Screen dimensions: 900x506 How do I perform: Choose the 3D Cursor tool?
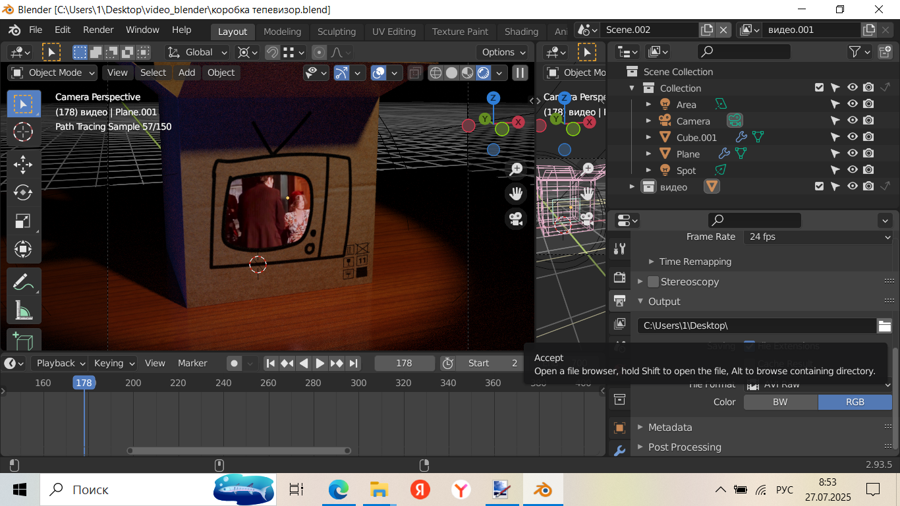pos(23,132)
